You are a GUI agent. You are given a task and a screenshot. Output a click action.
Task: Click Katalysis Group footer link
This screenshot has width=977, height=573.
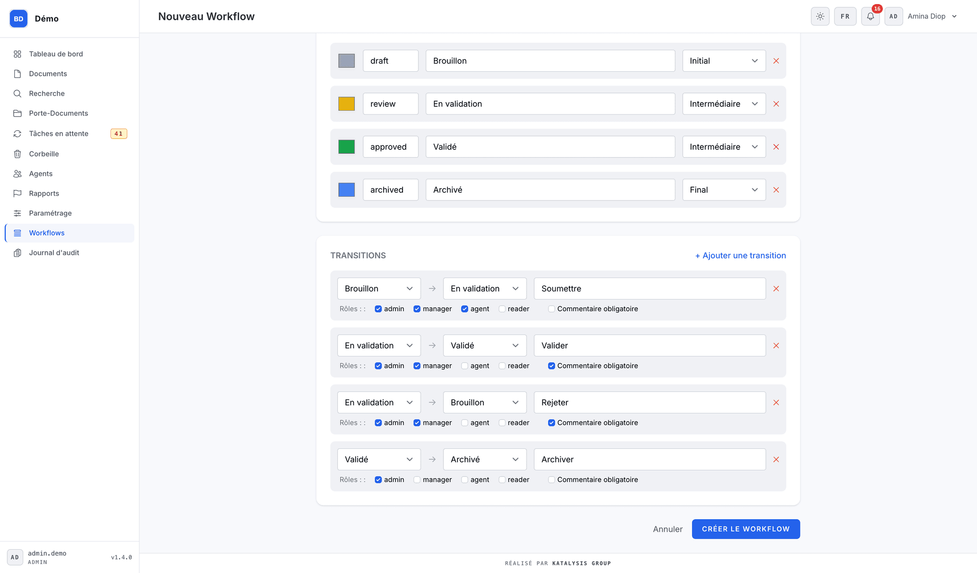[582, 563]
